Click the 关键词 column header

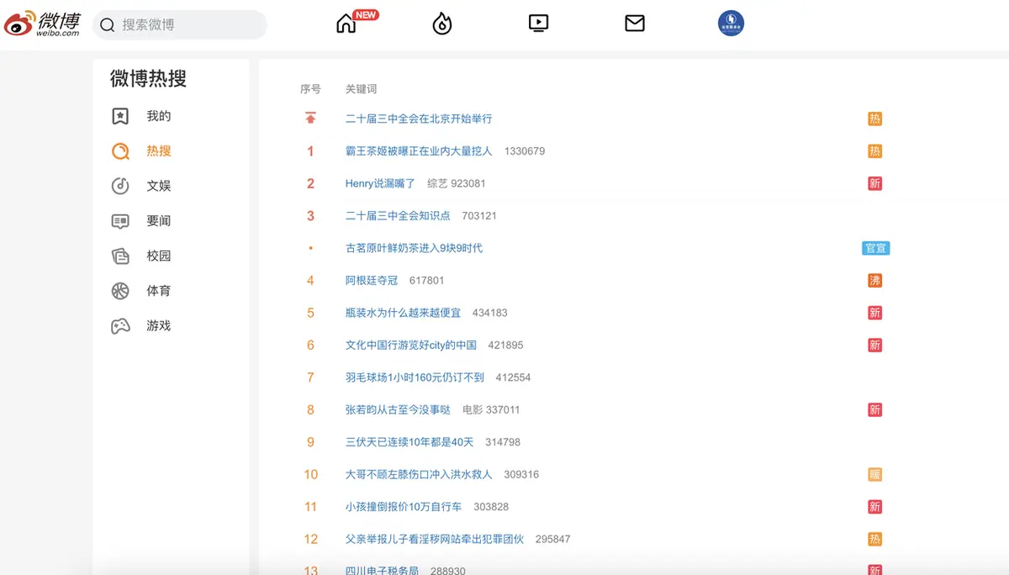[362, 89]
